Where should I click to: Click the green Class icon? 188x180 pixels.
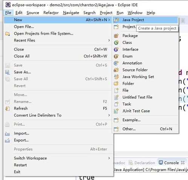coord(116,43)
